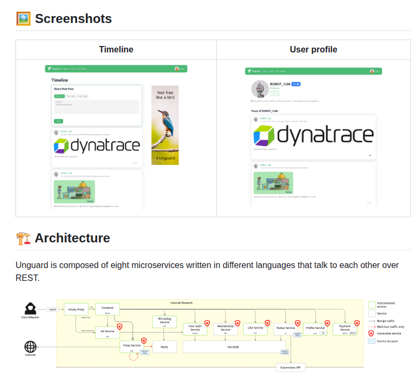Screen dimensions: 413x382
Task: Click the large dynatrace logo in the User profile screenshot
Action: coord(314,135)
